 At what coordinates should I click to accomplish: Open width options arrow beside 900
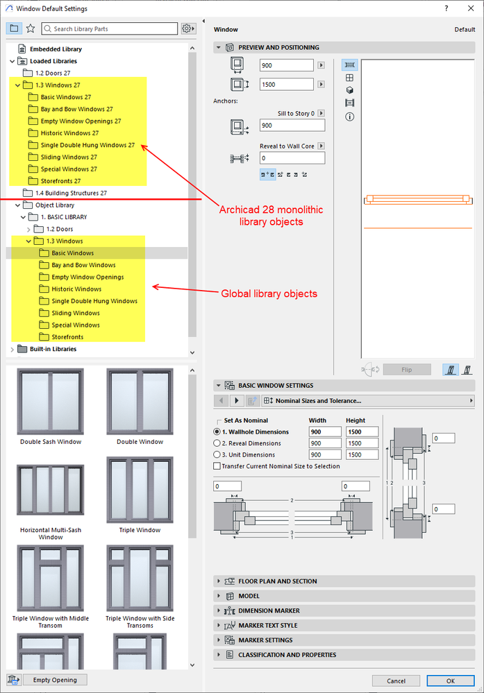[x=322, y=65]
